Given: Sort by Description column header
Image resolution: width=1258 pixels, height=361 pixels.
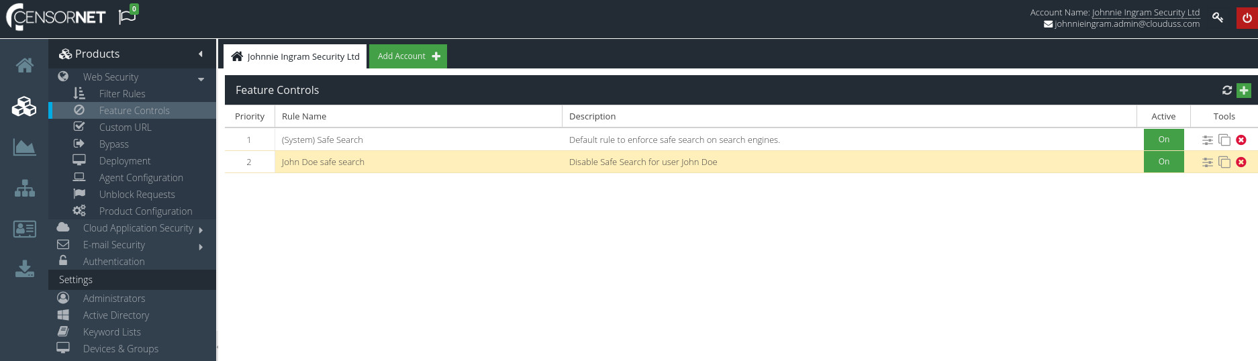Looking at the screenshot, I should [849, 116].
